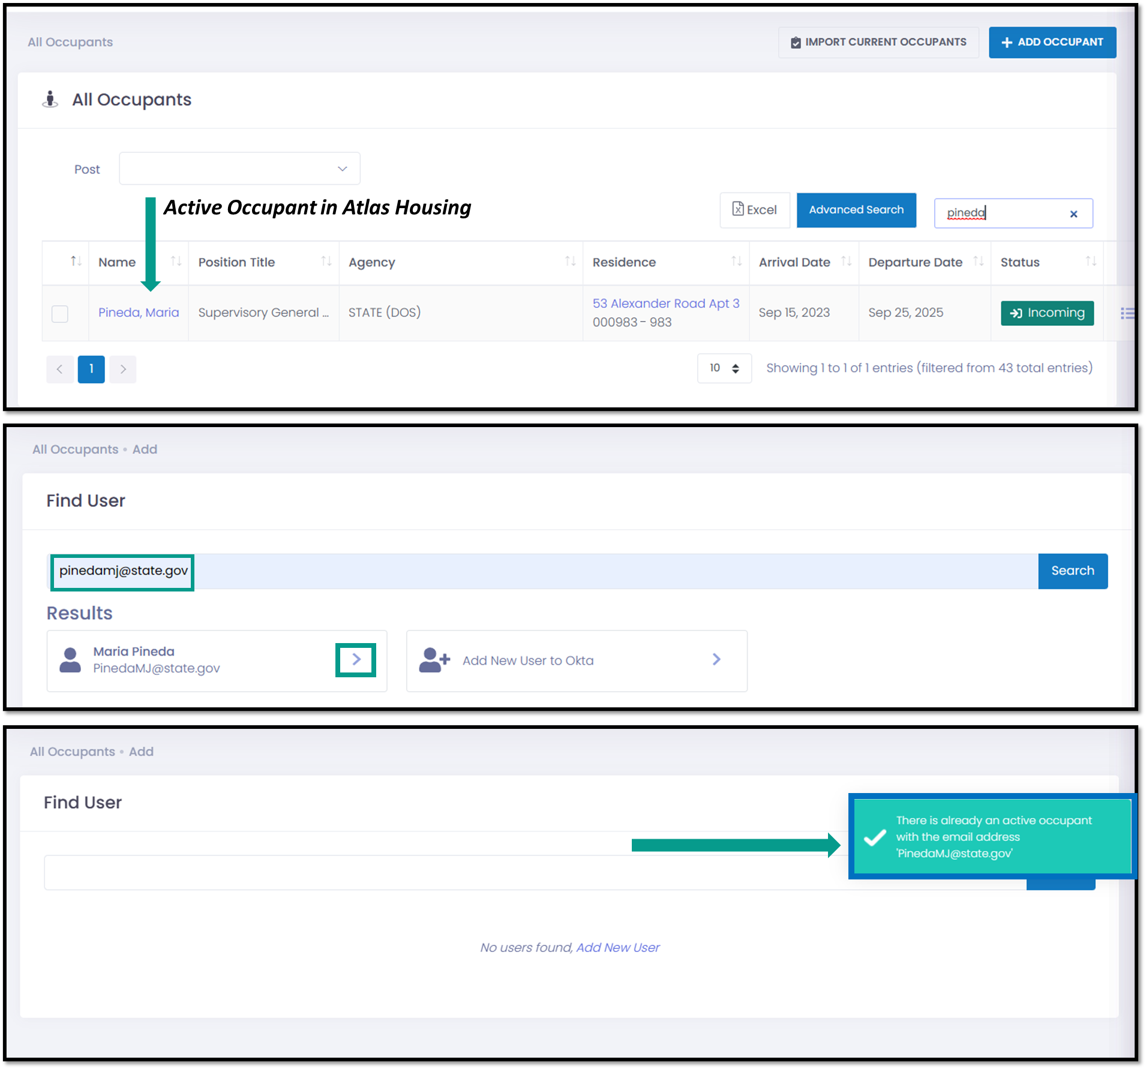Click the add-user icon beside Add New User to Okta
The height and width of the screenshot is (1069, 1146).
click(x=434, y=660)
